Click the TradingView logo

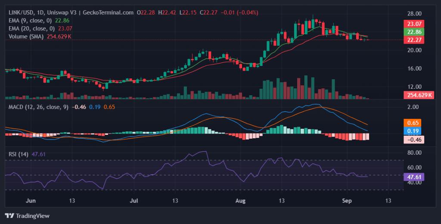pyautogui.click(x=27, y=215)
